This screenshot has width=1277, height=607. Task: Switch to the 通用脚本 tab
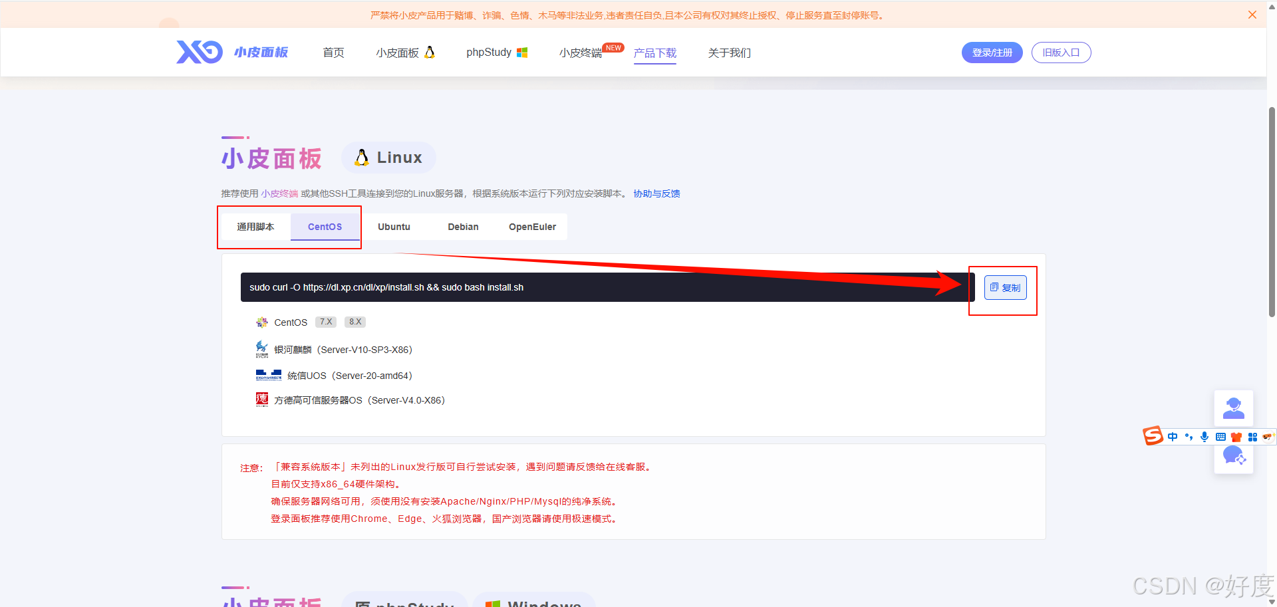coord(255,227)
